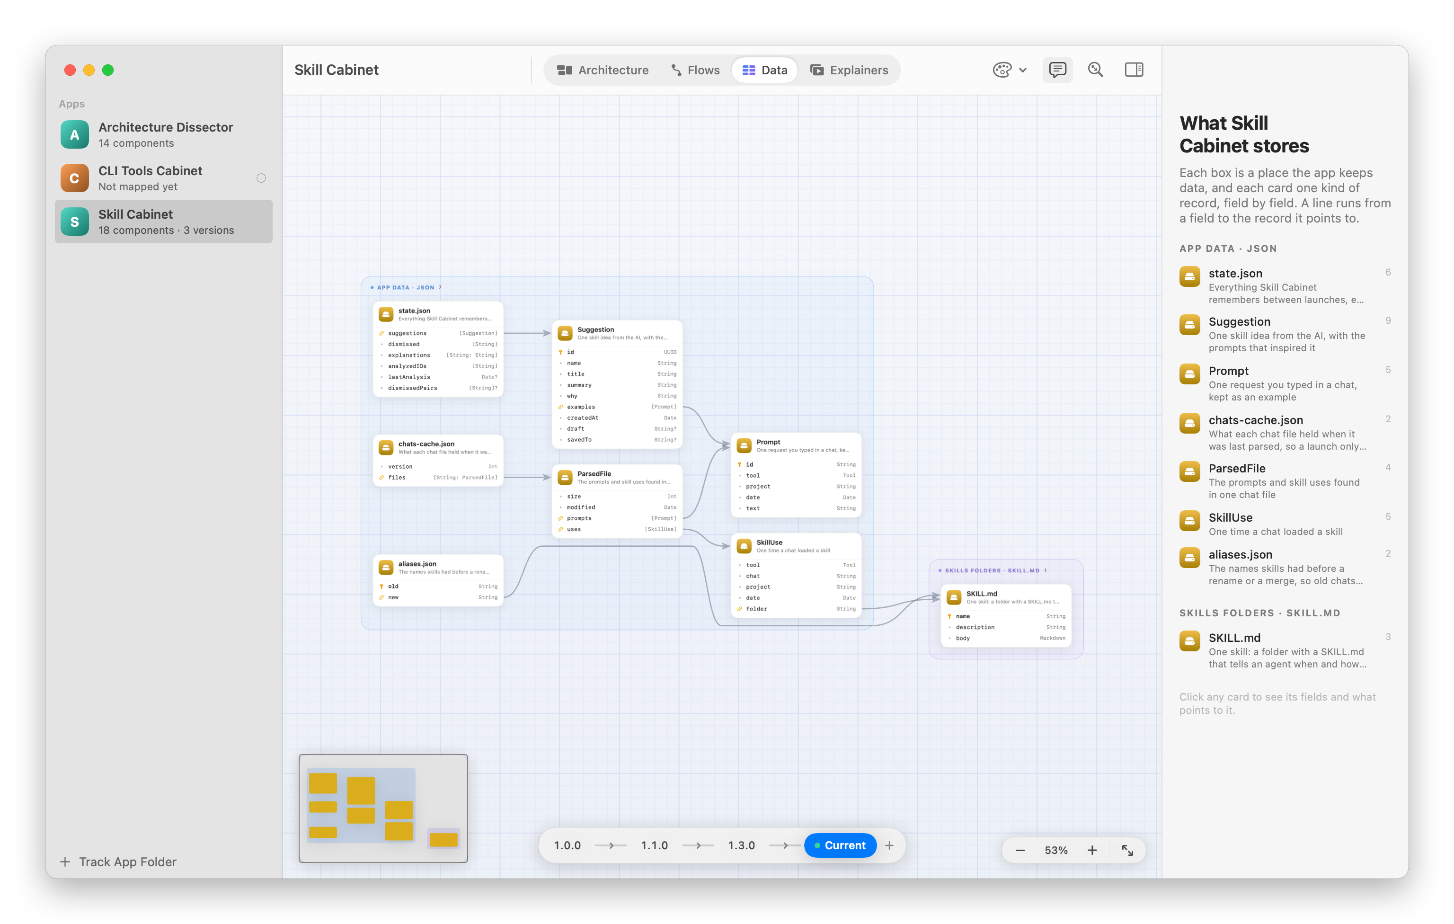Open aliases.json card icon on canvas
This screenshot has width=1454, height=924.
click(x=386, y=567)
